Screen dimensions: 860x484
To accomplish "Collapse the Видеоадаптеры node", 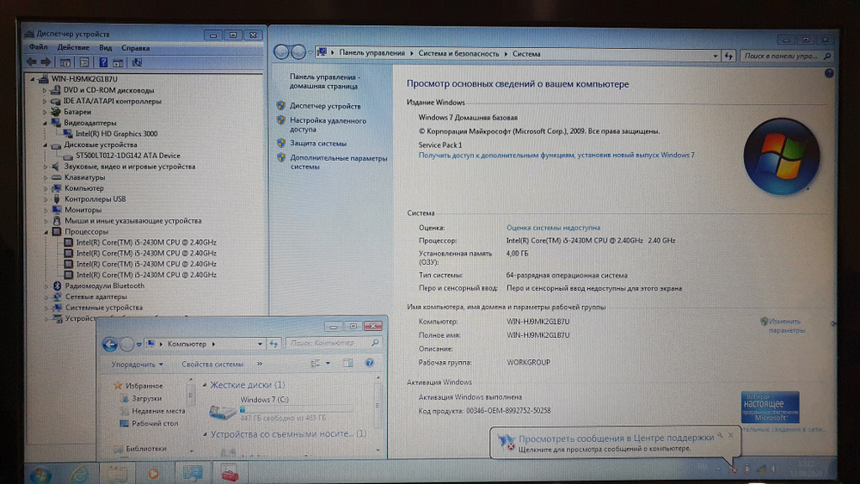I will (45, 123).
